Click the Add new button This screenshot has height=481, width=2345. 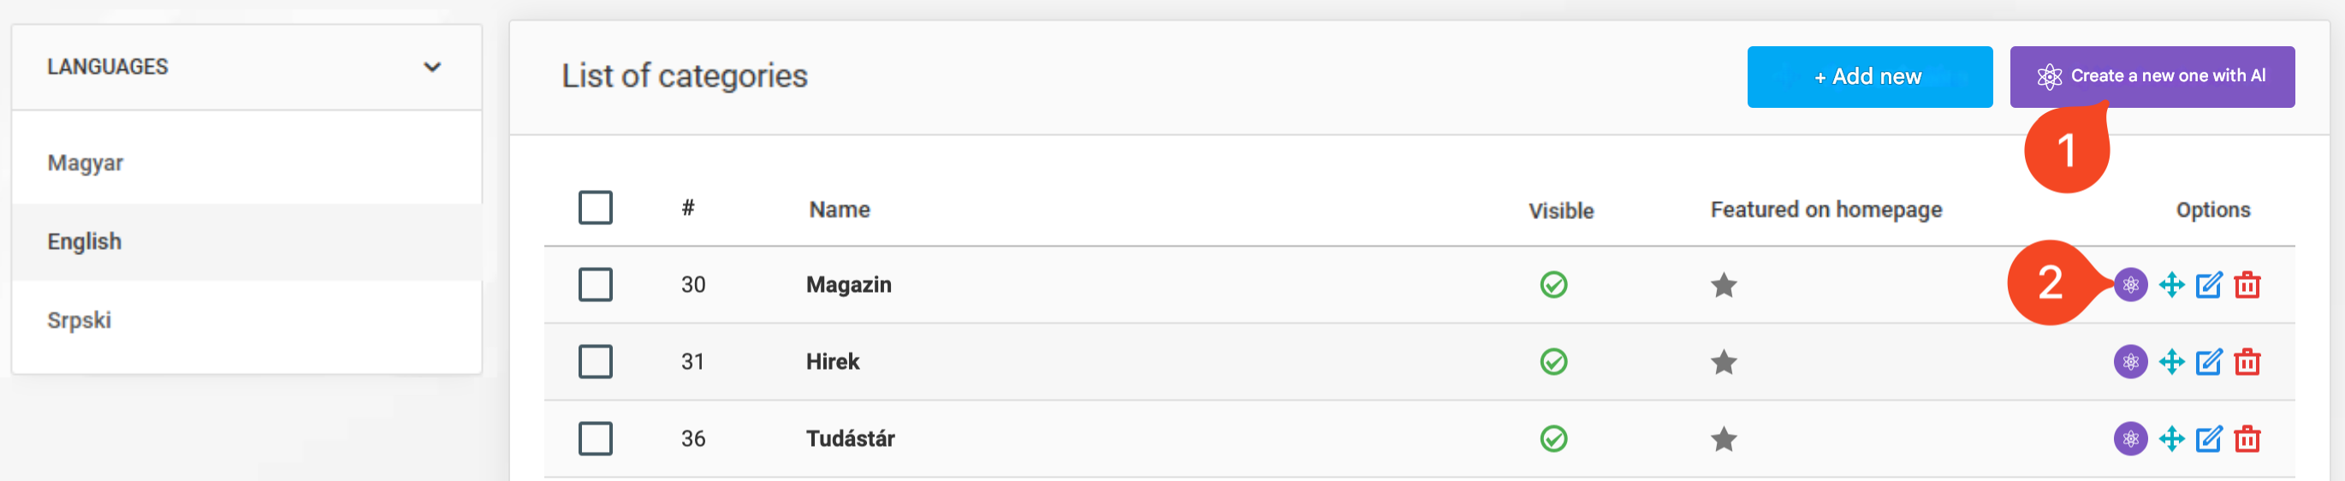point(1869,76)
